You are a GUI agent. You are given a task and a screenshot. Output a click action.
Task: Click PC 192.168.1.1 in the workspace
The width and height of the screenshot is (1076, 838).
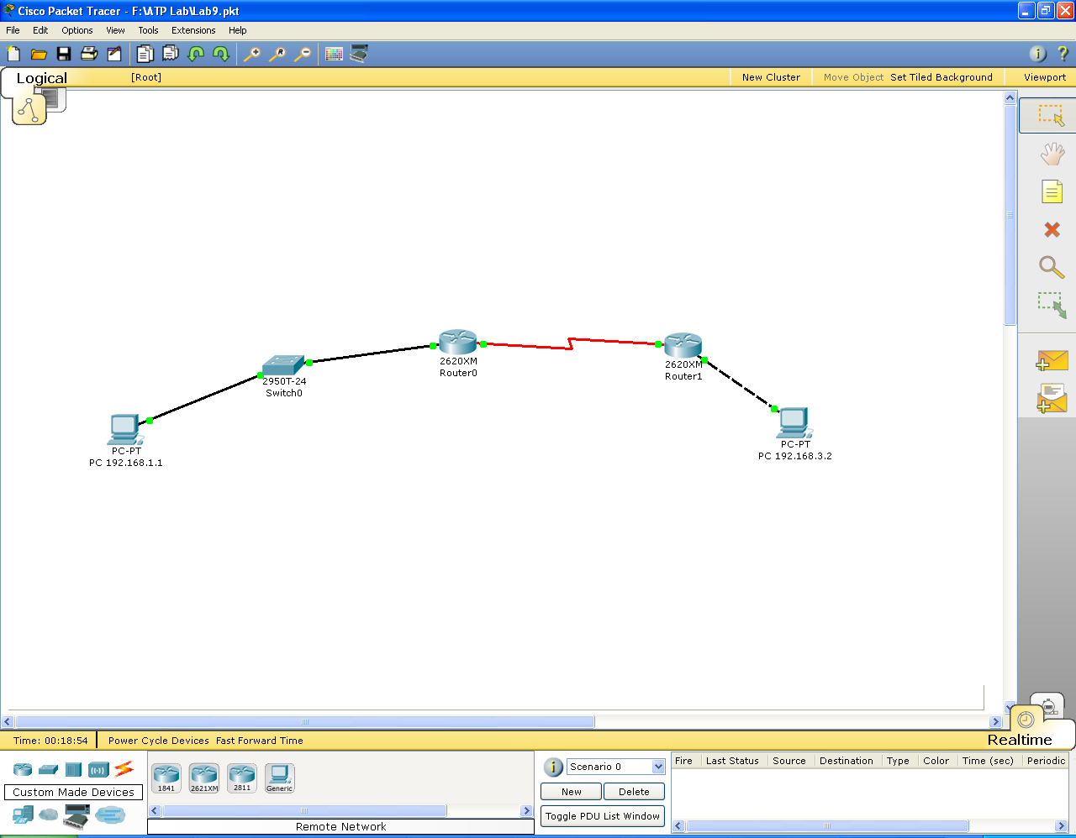pyautogui.click(x=125, y=429)
